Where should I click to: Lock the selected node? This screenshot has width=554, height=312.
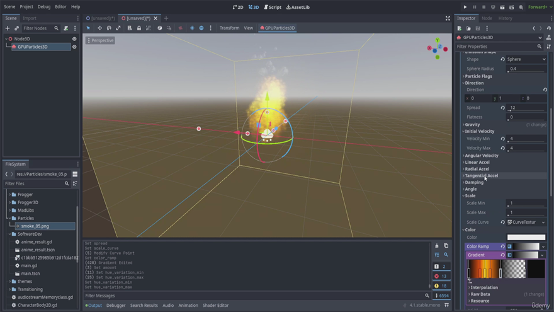139,28
